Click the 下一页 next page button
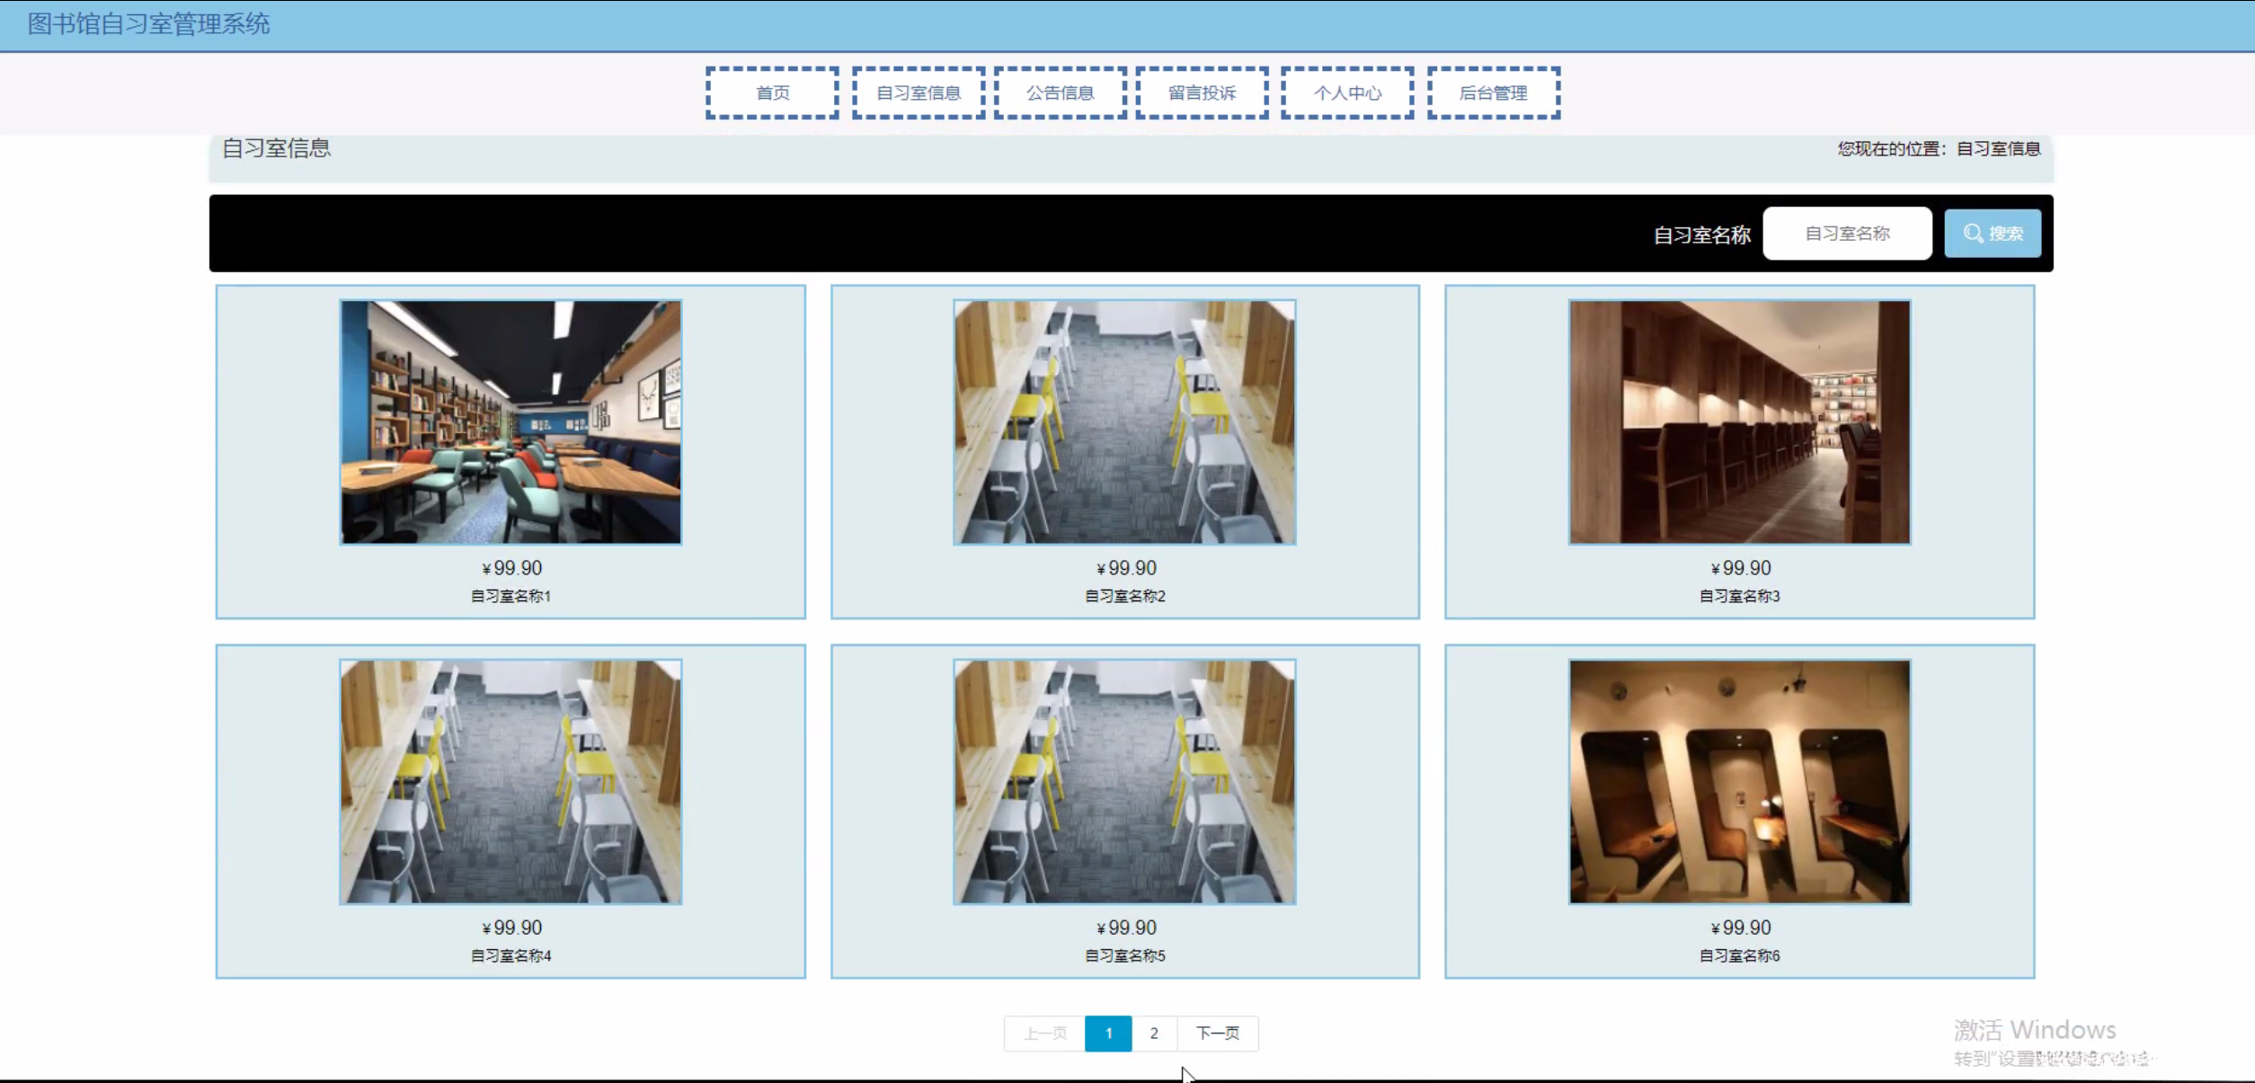This screenshot has height=1083, width=2255. (1217, 1034)
